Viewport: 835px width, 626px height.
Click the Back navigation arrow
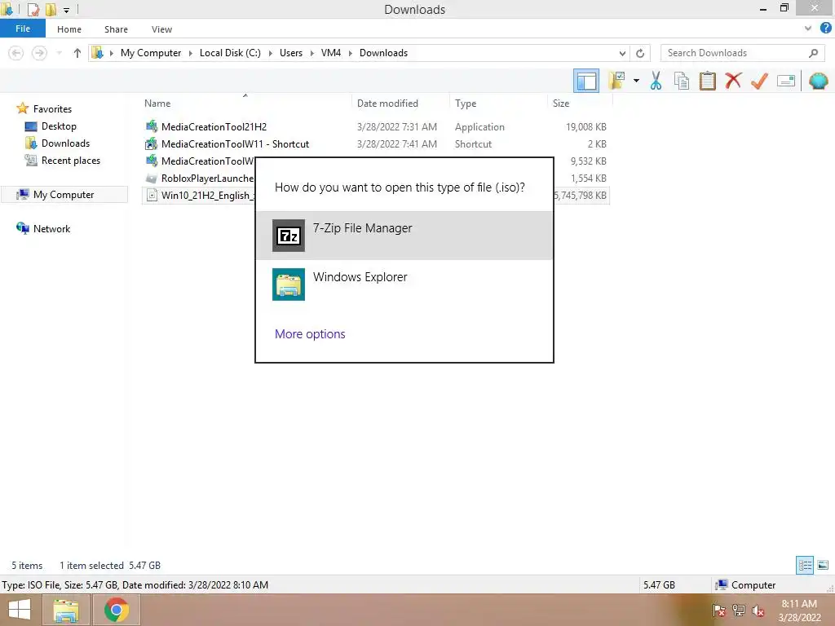[16, 53]
